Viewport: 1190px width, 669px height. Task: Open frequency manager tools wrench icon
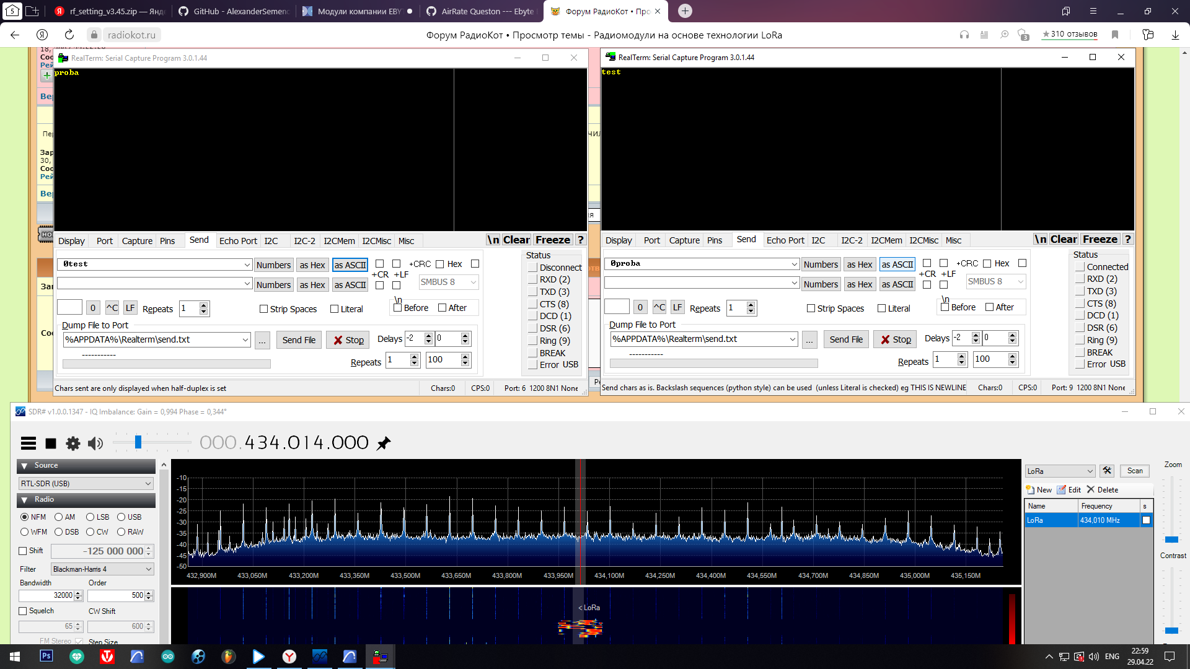click(x=1107, y=471)
